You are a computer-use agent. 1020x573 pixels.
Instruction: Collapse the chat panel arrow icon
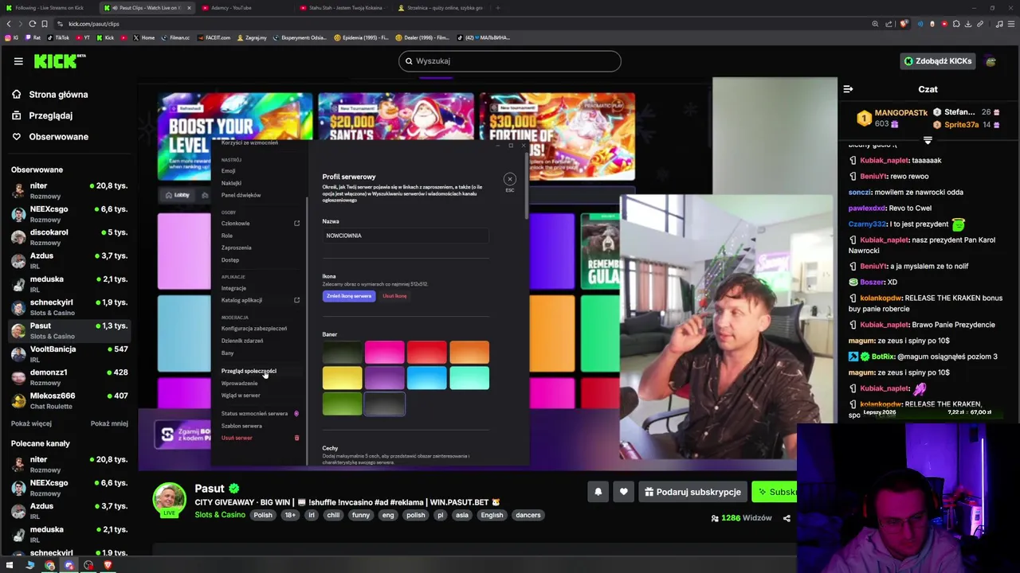(x=848, y=89)
